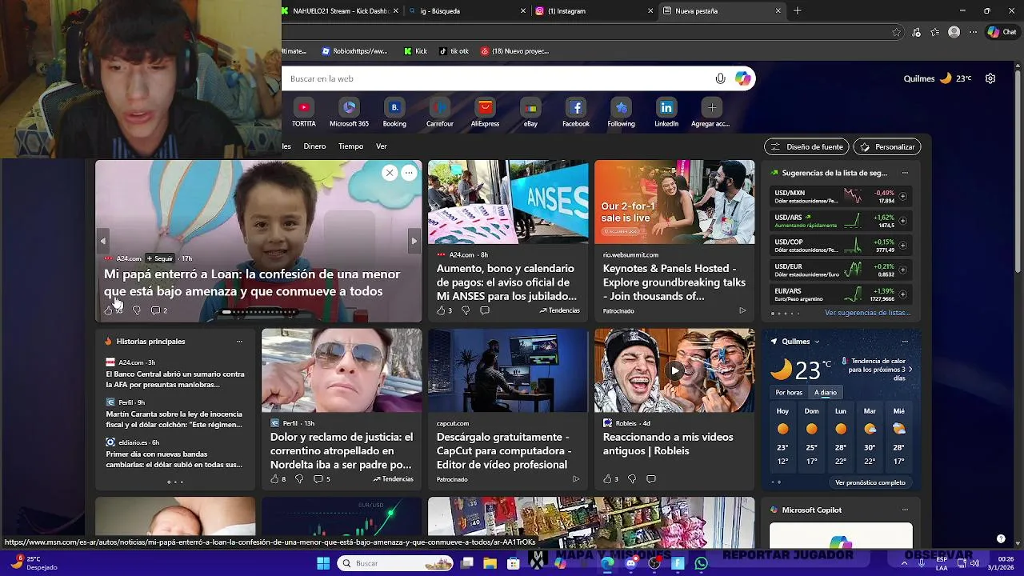Switch to NAHUELO21 Stream Kick tab
Screen dimensions: 1024x576
(339, 11)
